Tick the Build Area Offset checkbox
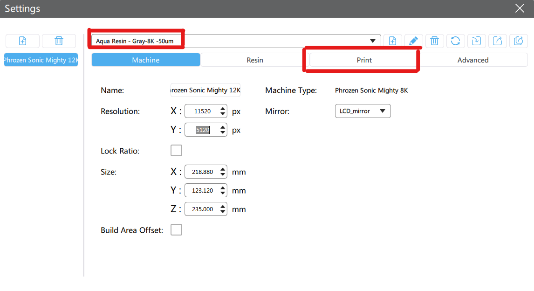The height and width of the screenshot is (291, 534). coord(177,230)
